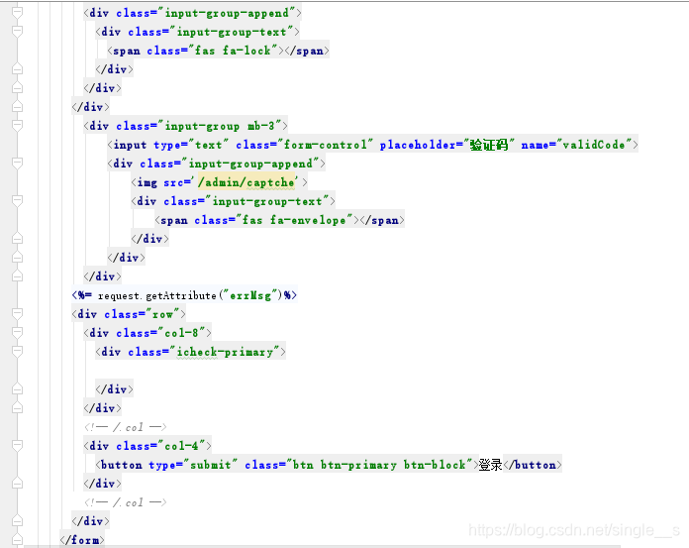Fold the input-group-text div above the fa-envelope span

pyautogui.click(x=17, y=201)
